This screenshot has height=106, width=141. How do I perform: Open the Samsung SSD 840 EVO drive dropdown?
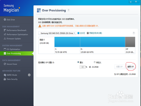click(57, 33)
